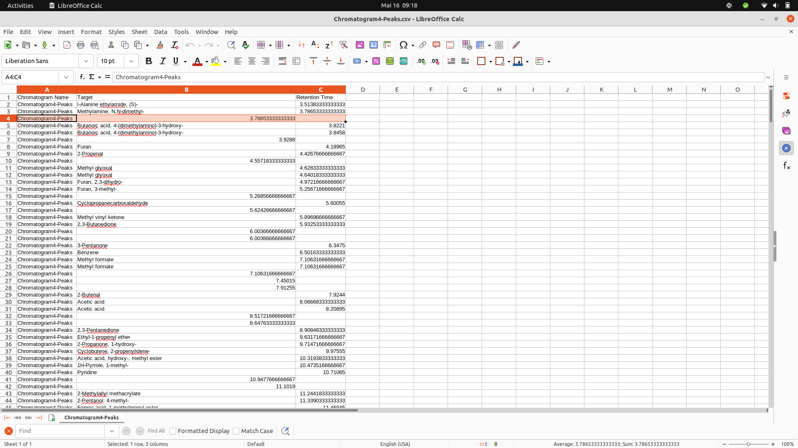
Task: Open the Functions panel in the sidebar
Action: [786, 166]
